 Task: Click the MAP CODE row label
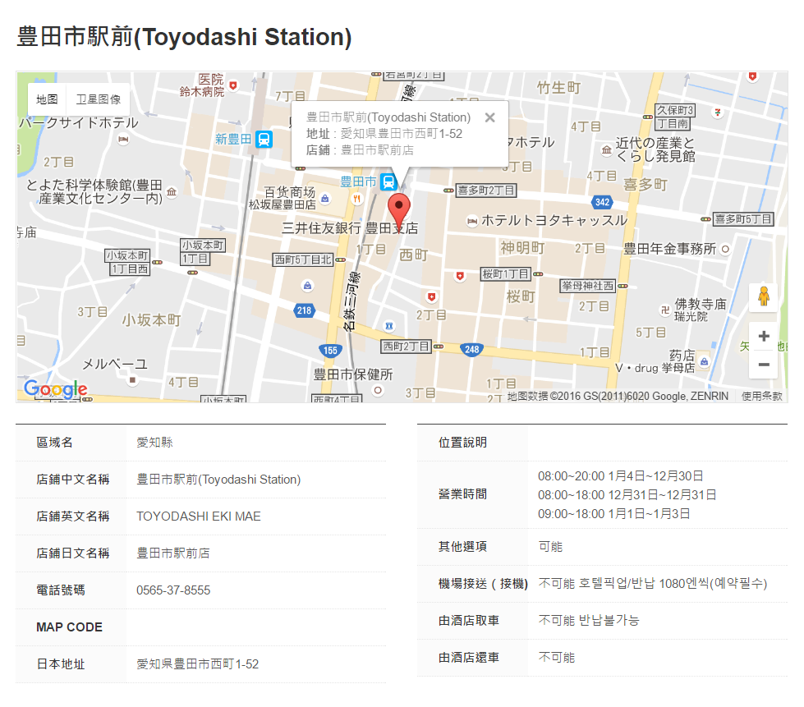(69, 627)
